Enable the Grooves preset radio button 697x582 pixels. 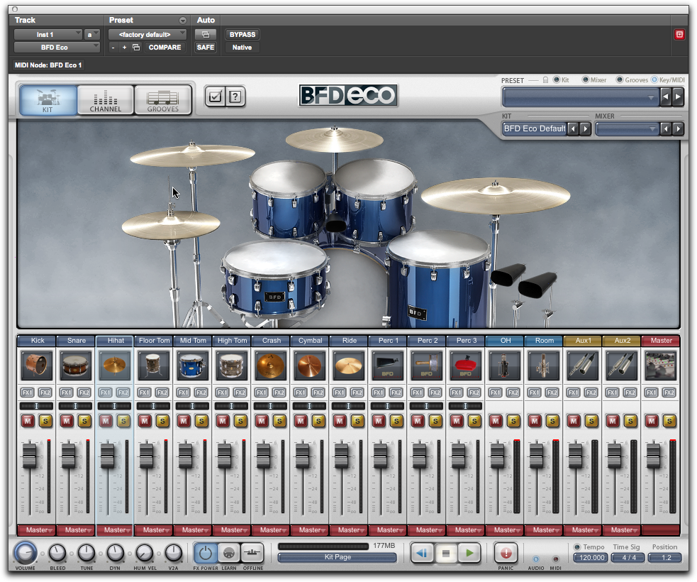tap(619, 79)
